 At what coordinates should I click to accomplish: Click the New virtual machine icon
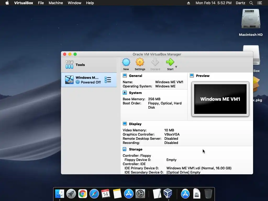coord(126,62)
